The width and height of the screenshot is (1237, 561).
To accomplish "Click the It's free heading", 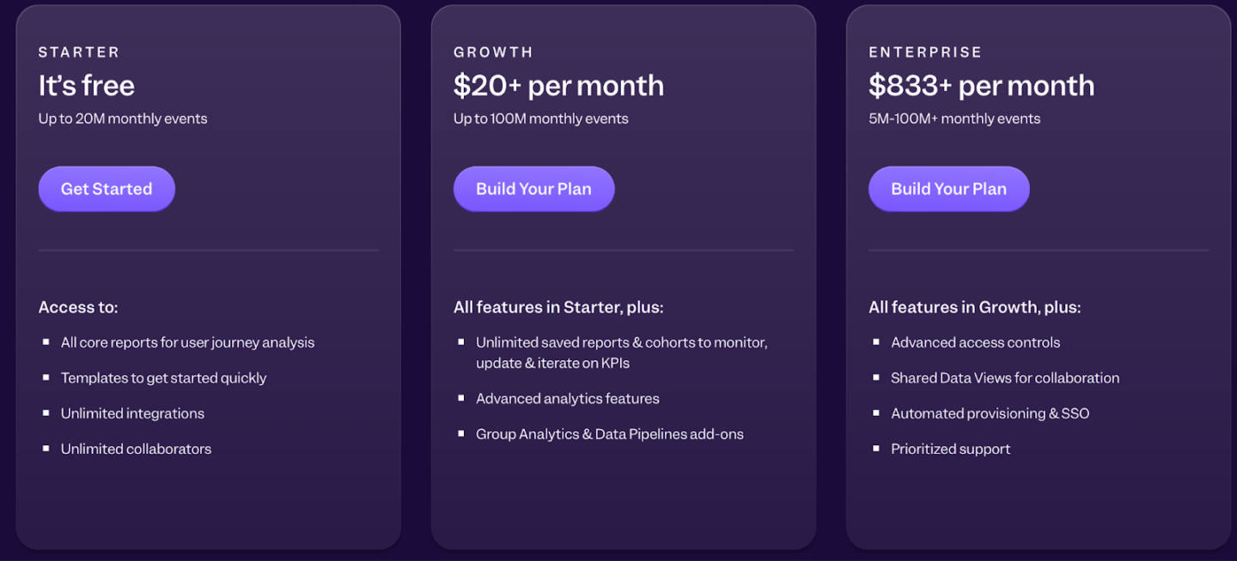I will pyautogui.click(x=87, y=85).
